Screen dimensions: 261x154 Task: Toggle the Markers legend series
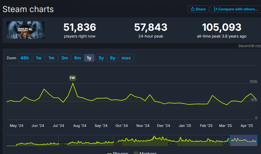coord(145,153)
